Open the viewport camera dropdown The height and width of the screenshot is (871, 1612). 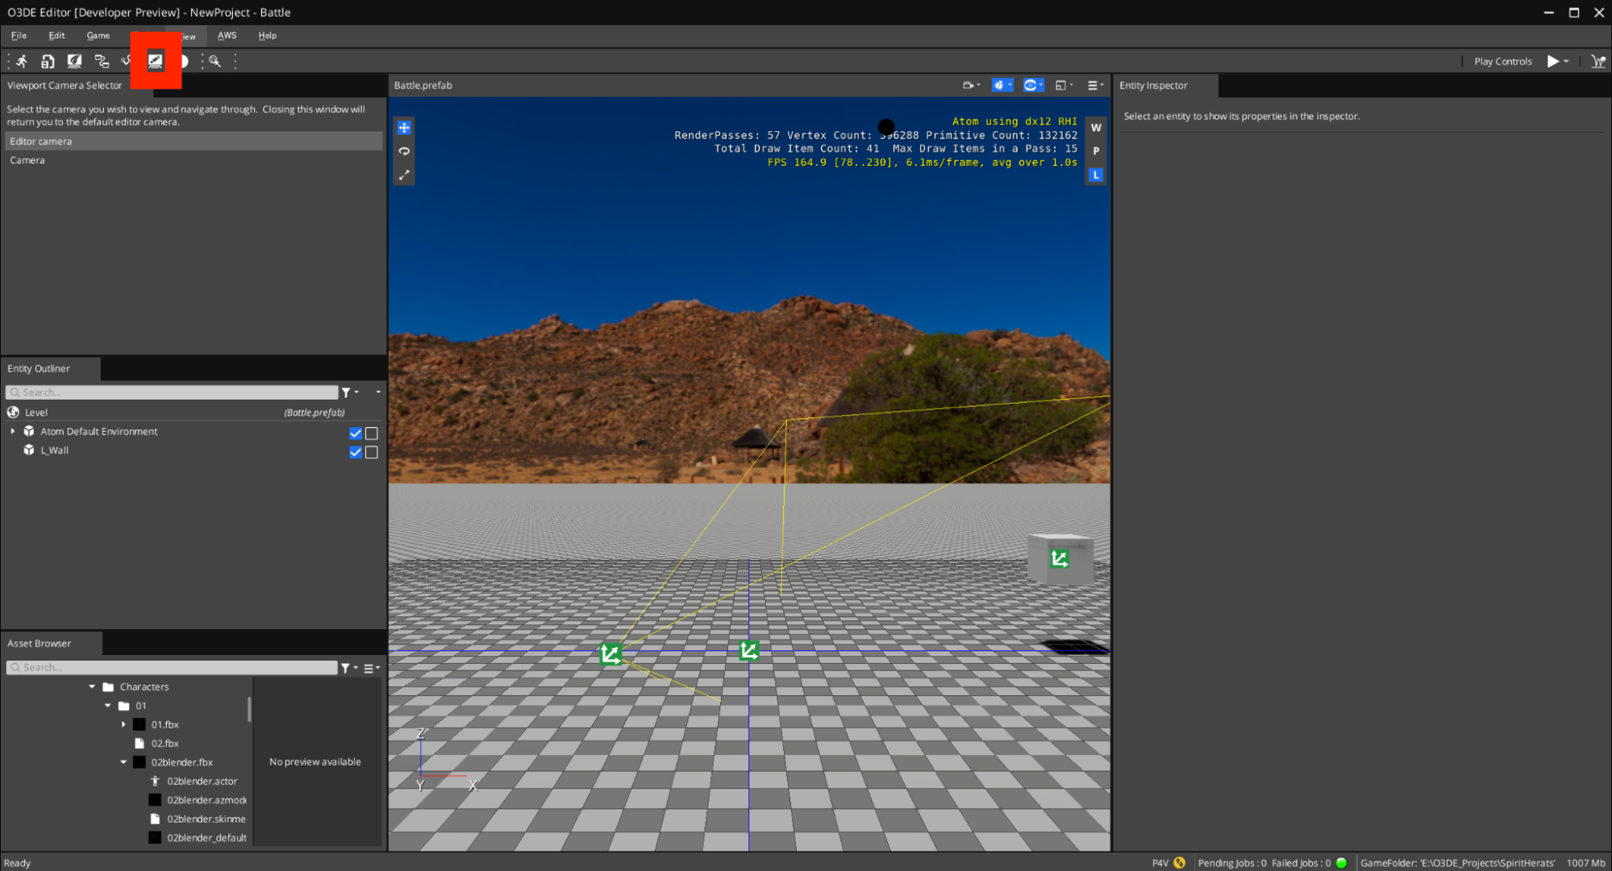(x=971, y=85)
